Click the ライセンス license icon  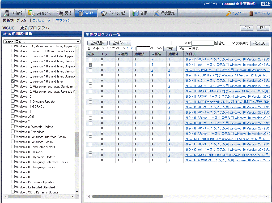pos(32,13)
